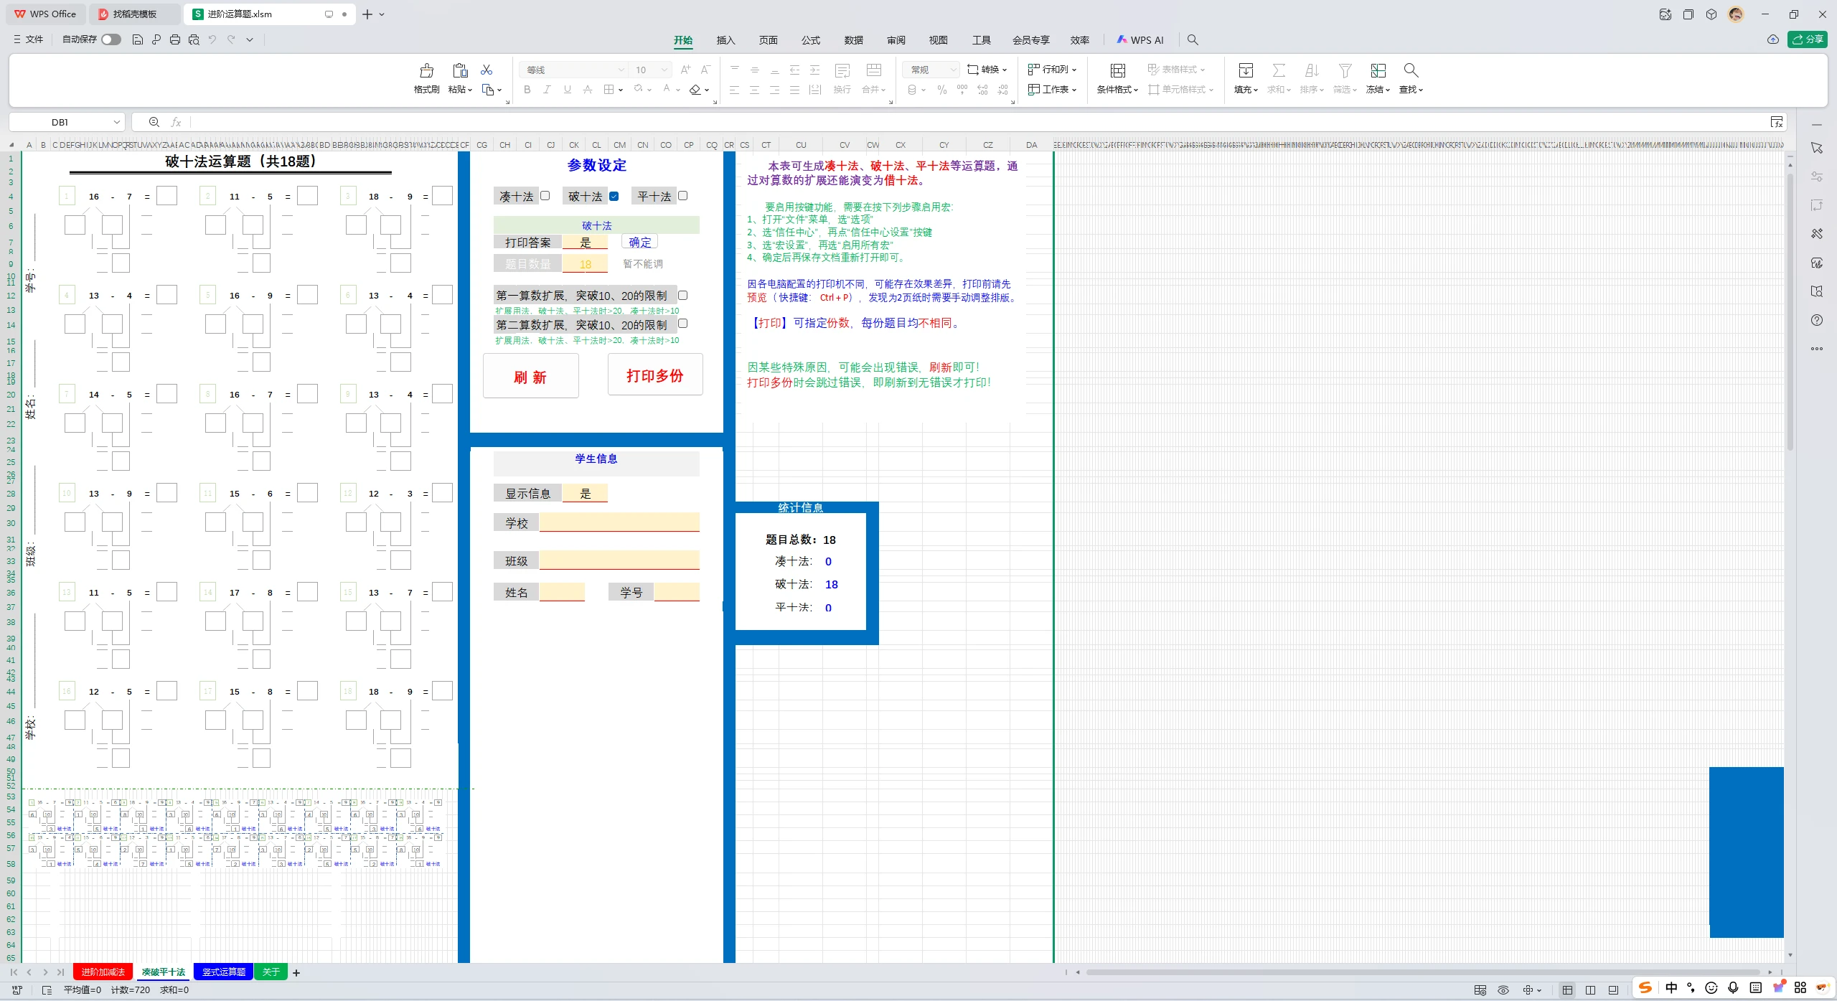Click the 学校 input field
The height and width of the screenshot is (1001, 1837).
(619, 522)
